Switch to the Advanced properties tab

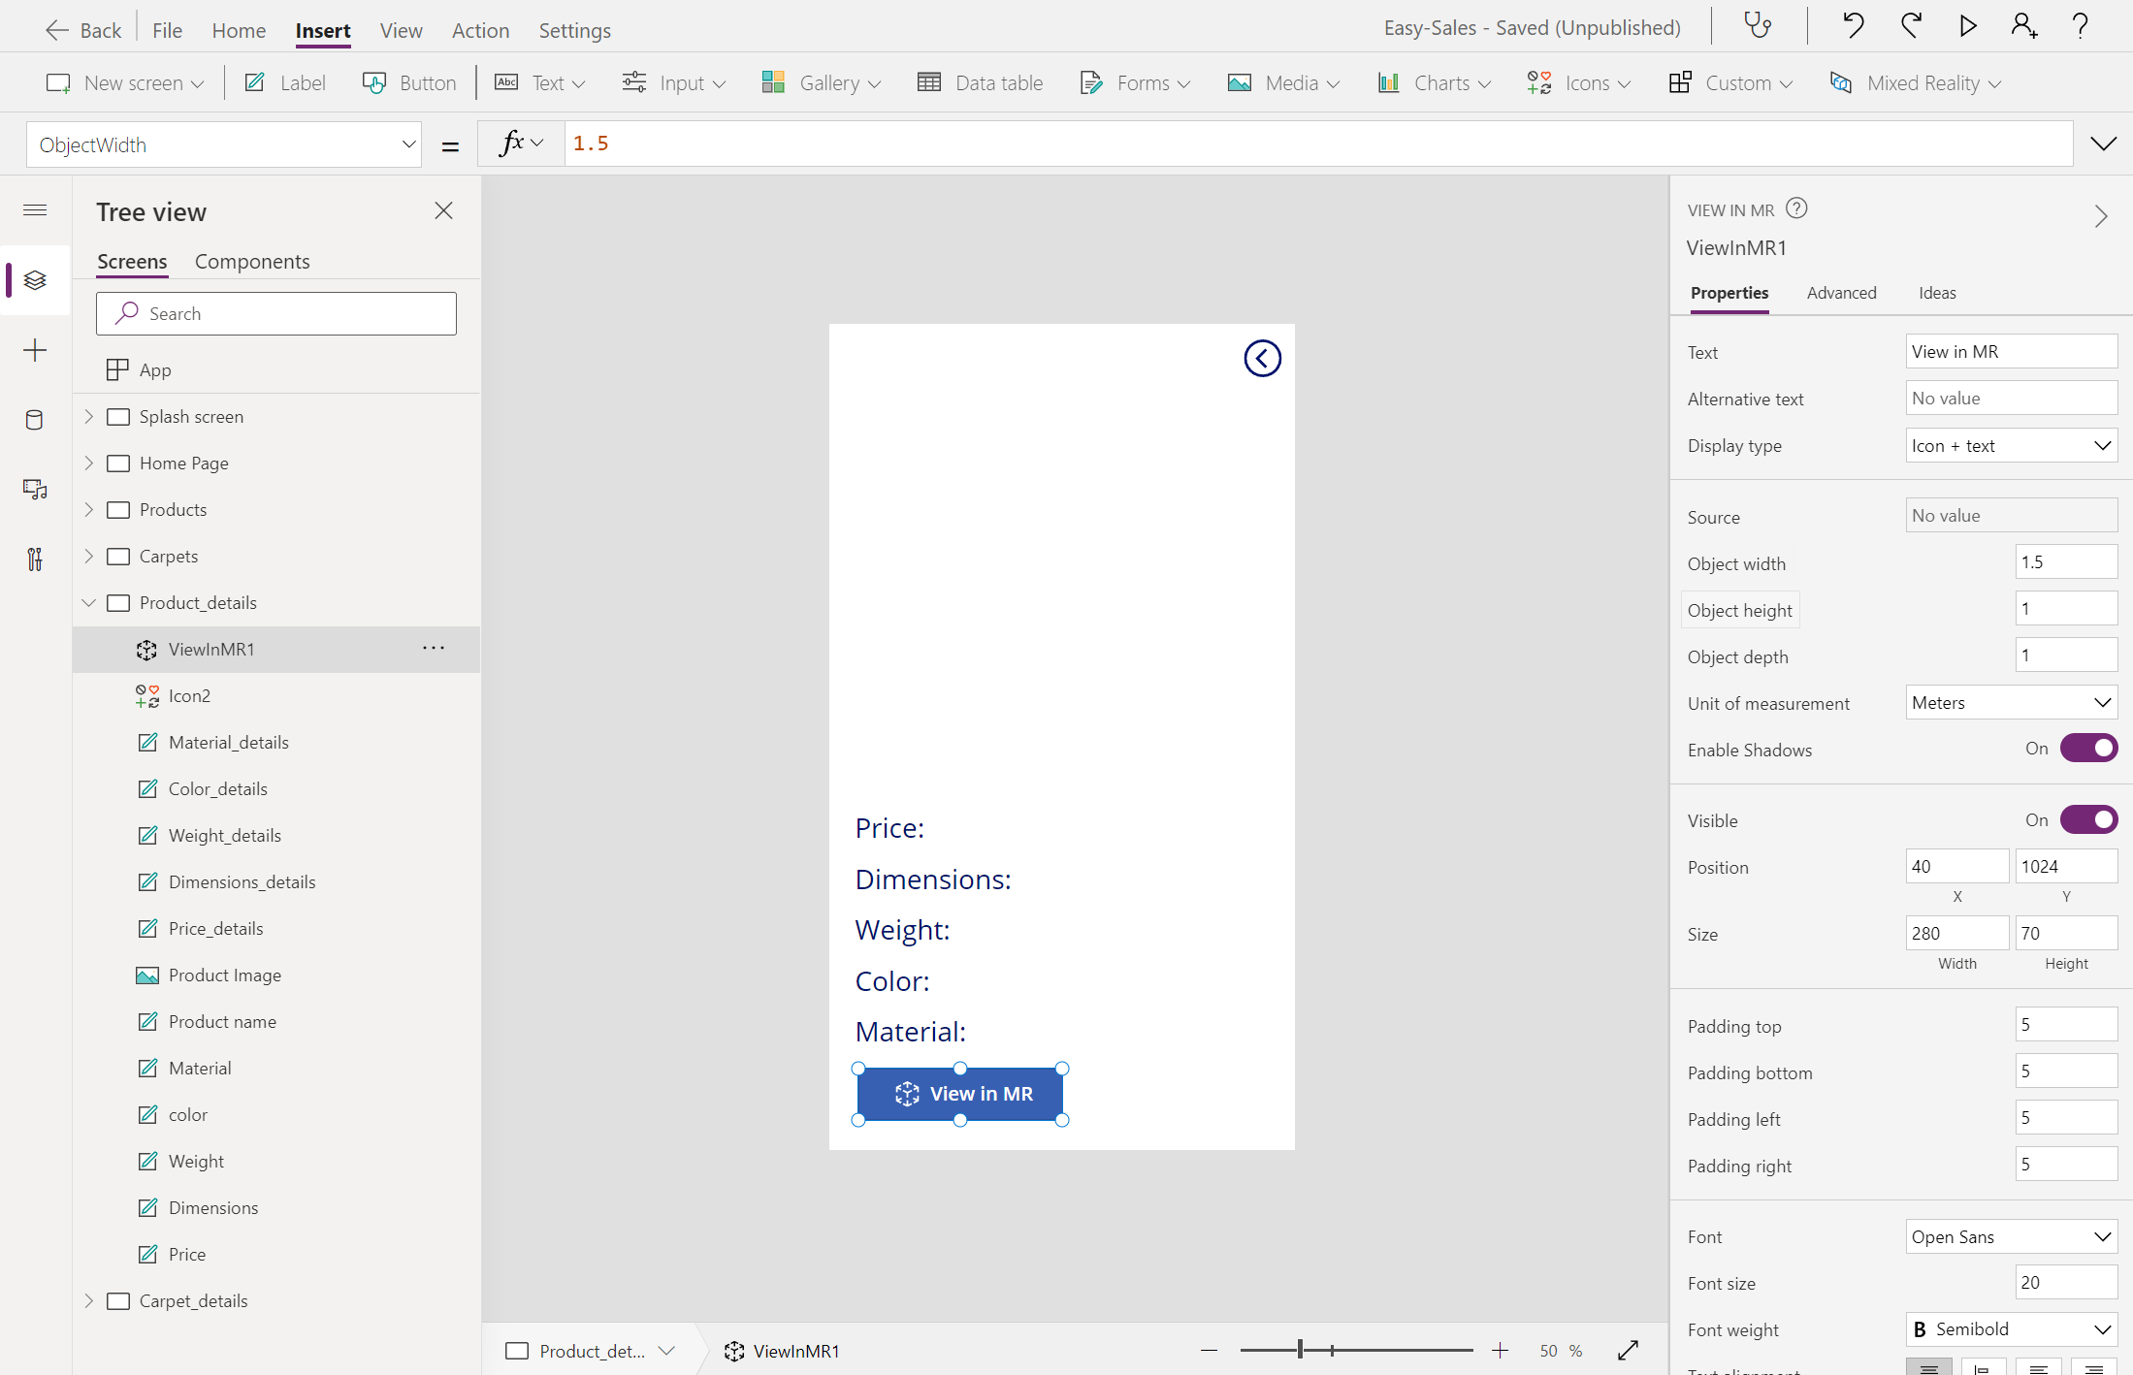tap(1841, 293)
